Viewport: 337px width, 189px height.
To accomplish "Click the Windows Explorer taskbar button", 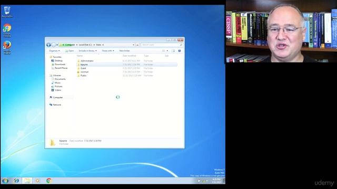I will pyautogui.click(x=27, y=181).
